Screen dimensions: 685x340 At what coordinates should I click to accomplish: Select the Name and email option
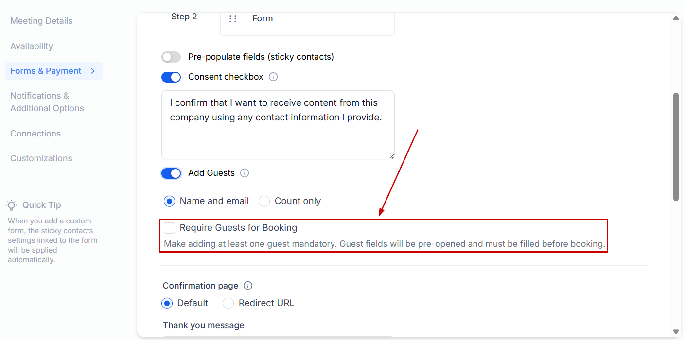pyautogui.click(x=170, y=201)
